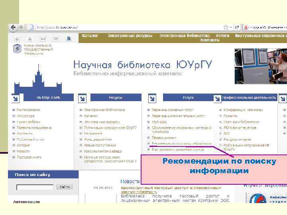Click the blue Услуги section header
The width and height of the screenshot is (287, 215).
click(188, 98)
